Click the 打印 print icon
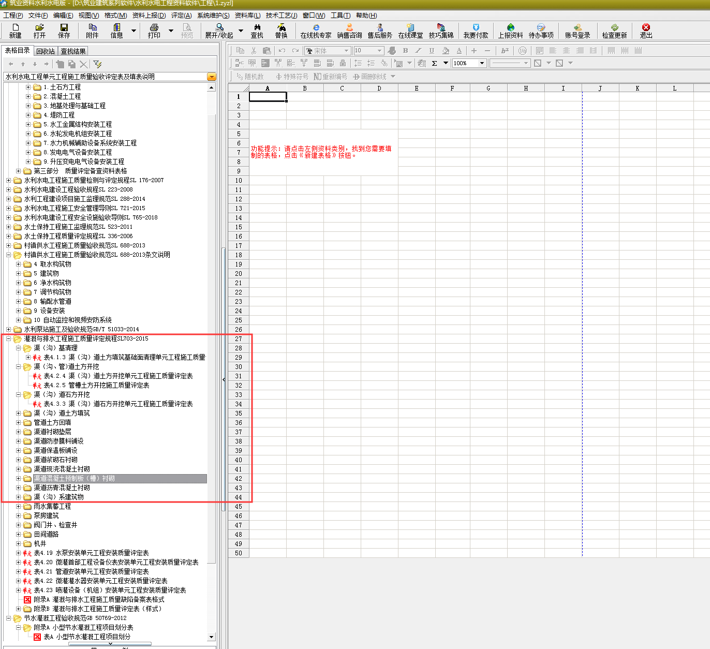 pos(154,31)
